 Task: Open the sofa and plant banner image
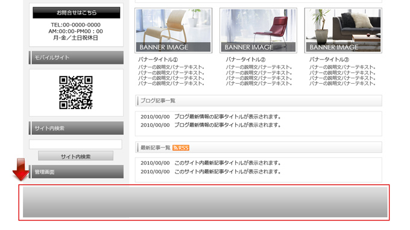click(x=343, y=31)
